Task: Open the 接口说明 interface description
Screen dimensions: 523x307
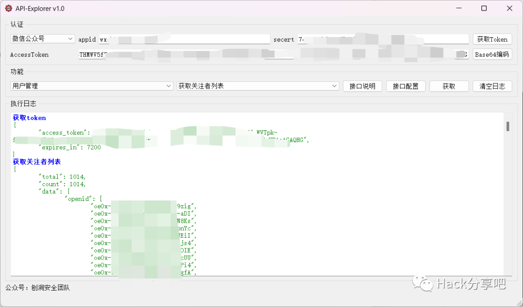Action: tap(362, 86)
